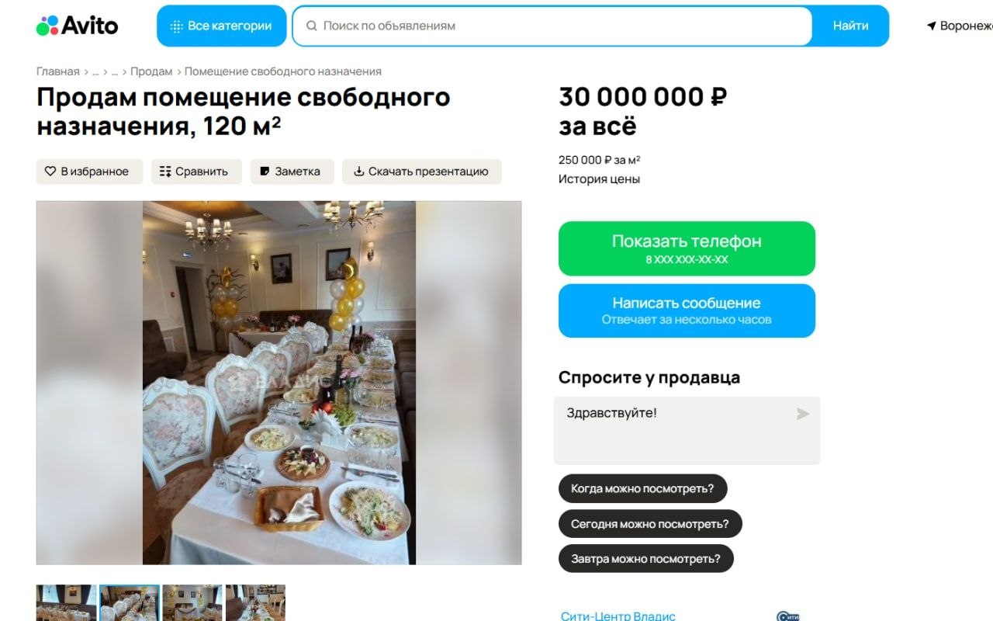This screenshot has height=621, width=993.
Task: Go to the Главная breadcrumb
Action: [x=57, y=71]
